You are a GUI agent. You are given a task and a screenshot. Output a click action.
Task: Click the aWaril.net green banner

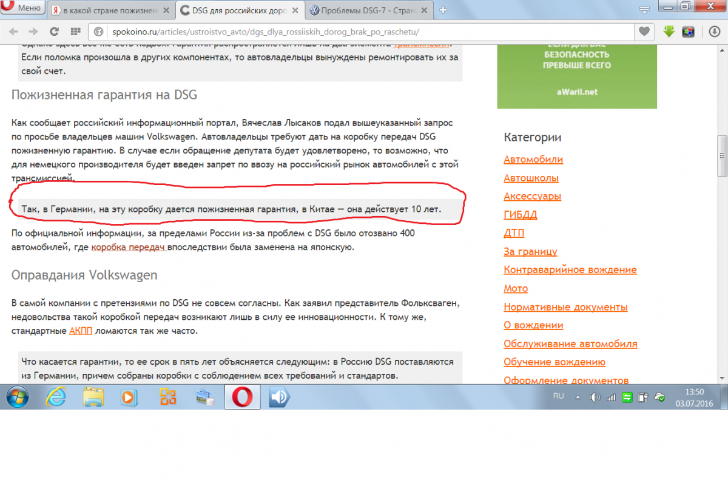577,76
